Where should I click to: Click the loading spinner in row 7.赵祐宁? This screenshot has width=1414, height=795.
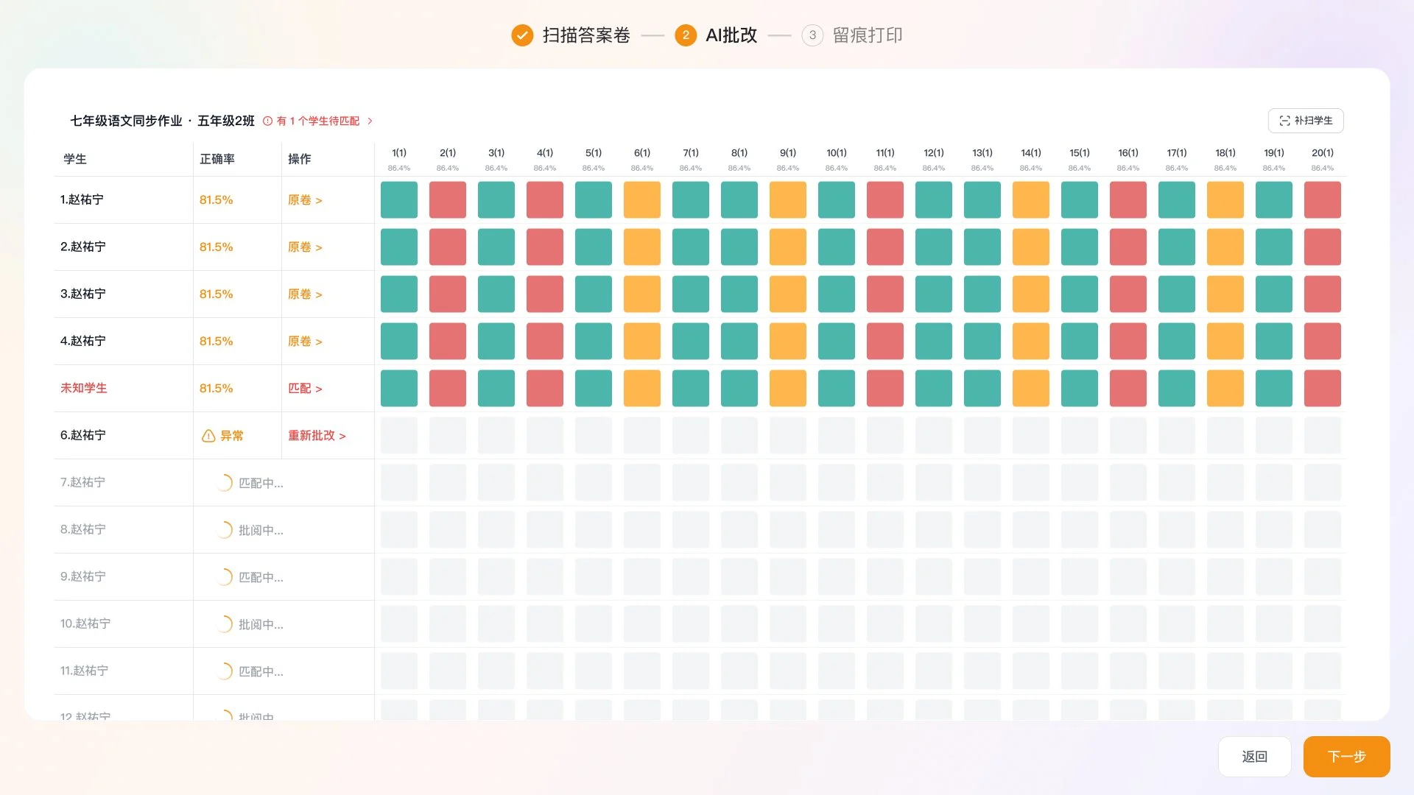[223, 483]
